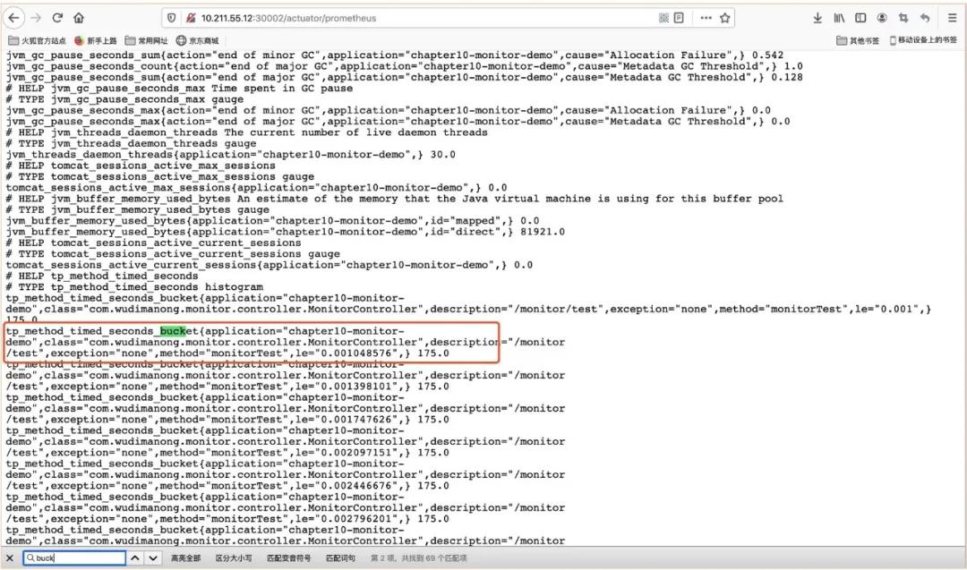Click the undo arrow toolbar icon
This screenshot has width=967, height=570.
[x=924, y=18]
